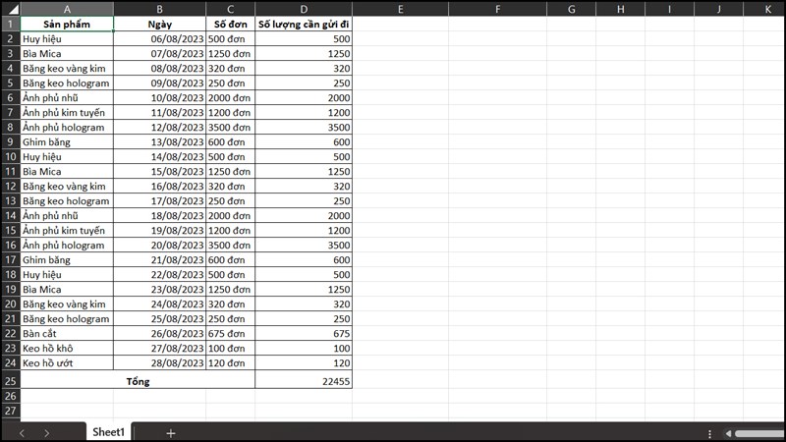Select cell with date 13/08/2023

pyautogui.click(x=159, y=141)
